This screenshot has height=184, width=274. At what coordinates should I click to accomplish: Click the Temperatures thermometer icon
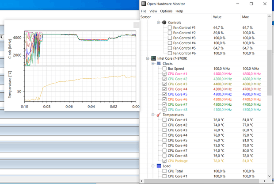click(159, 115)
